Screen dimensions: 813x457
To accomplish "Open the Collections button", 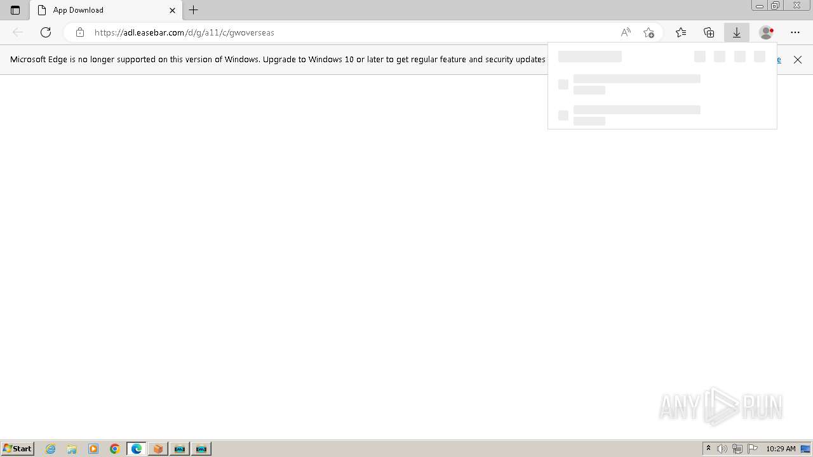I will coord(709,32).
